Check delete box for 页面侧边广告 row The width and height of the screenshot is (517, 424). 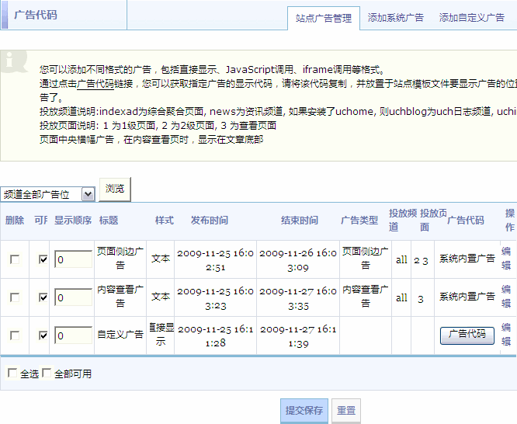pos(14,259)
